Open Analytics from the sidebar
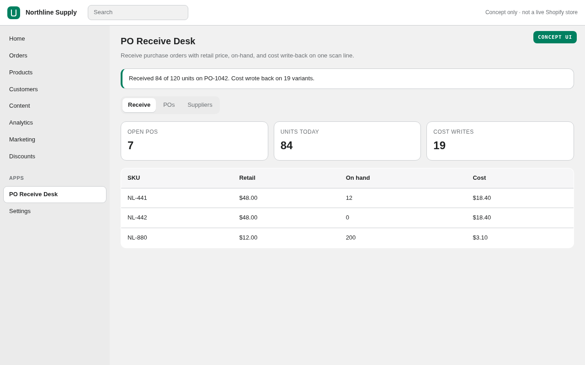This screenshot has width=585, height=365. coord(55,123)
